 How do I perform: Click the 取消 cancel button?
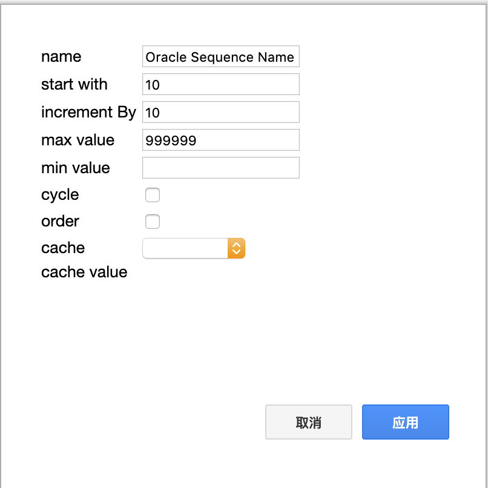[x=308, y=422]
